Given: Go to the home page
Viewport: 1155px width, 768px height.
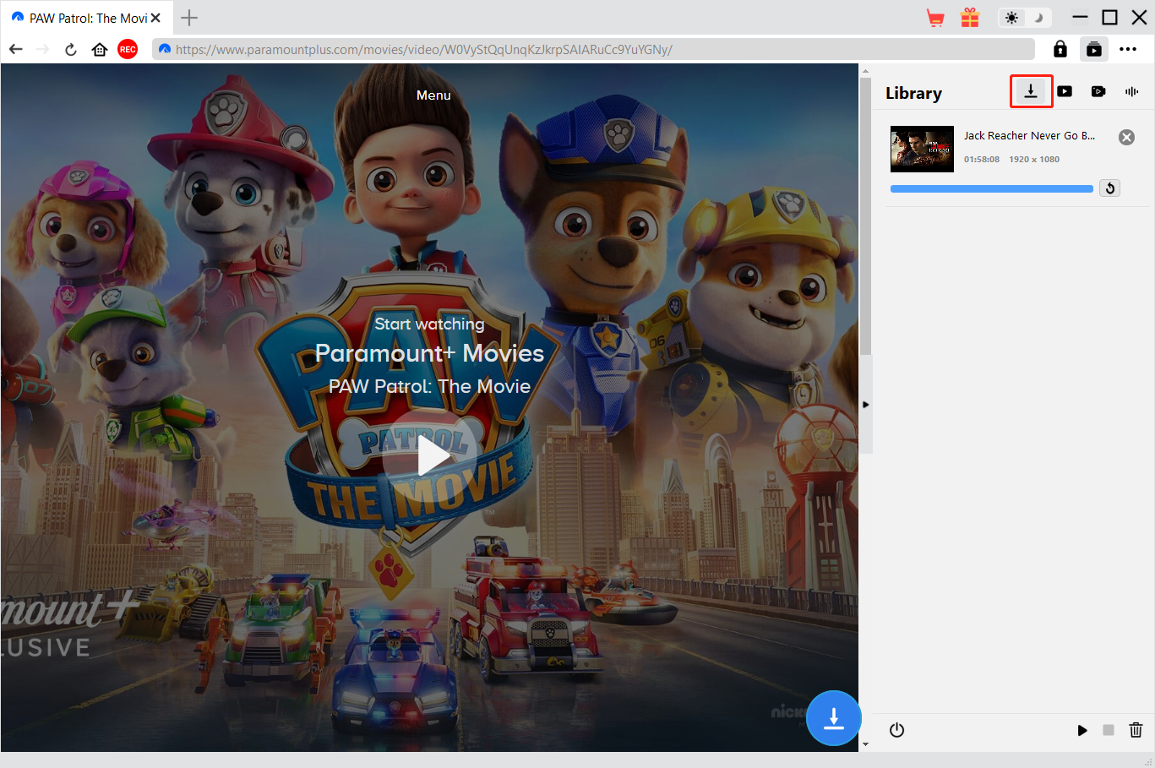Looking at the screenshot, I should (x=100, y=50).
